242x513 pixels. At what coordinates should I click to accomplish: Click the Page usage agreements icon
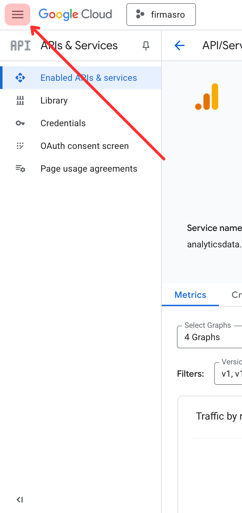[x=20, y=168]
